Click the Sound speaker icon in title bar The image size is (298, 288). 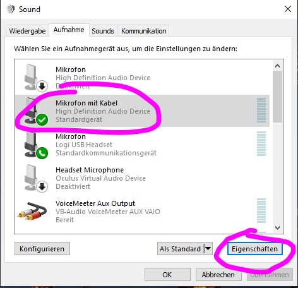tap(11, 9)
